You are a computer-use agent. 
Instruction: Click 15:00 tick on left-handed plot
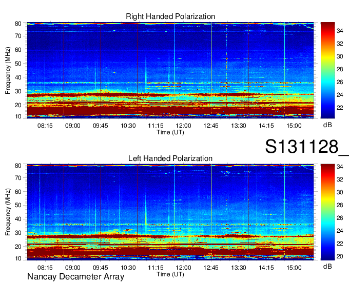pos(294,268)
